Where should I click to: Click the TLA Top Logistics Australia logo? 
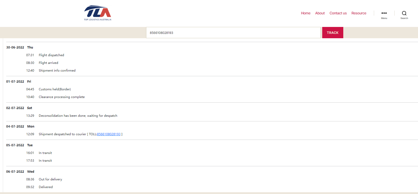pyautogui.click(x=98, y=13)
